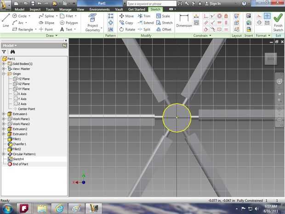Select the Line sketch tool
This screenshot has height=214, width=285.
(x=6, y=20)
